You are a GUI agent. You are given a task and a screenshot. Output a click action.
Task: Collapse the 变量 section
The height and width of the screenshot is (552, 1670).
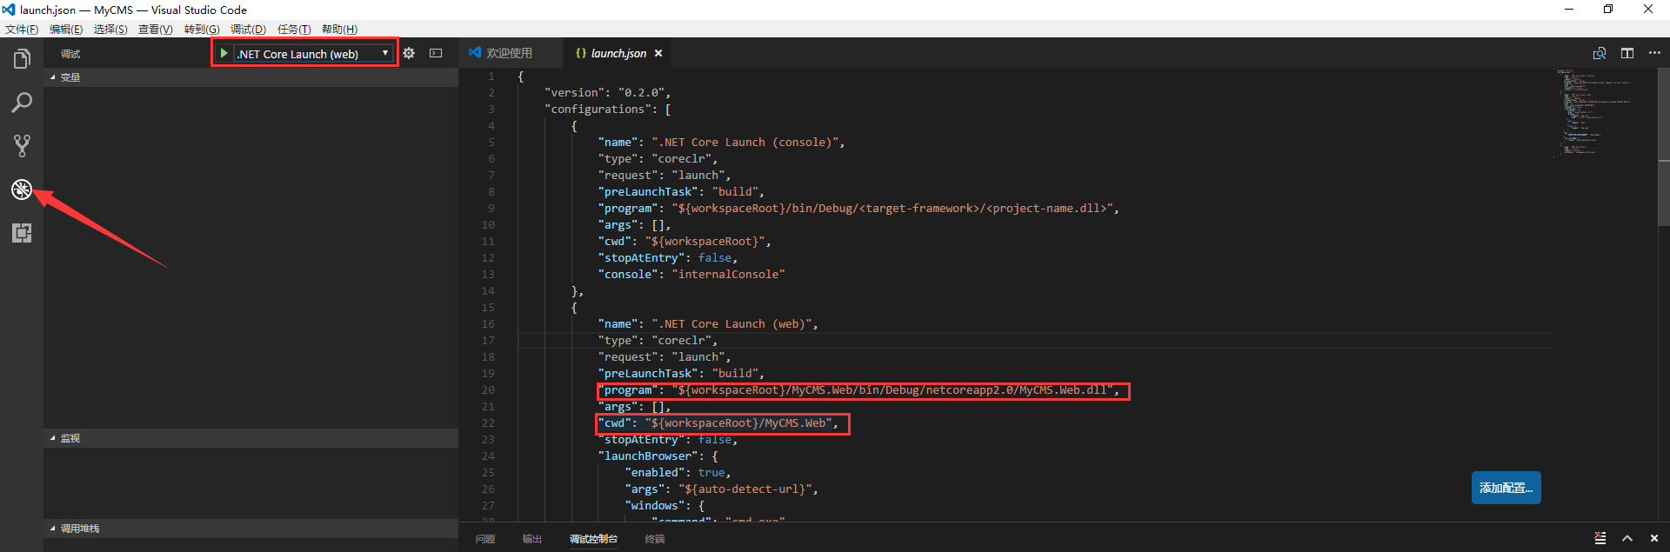250,77
